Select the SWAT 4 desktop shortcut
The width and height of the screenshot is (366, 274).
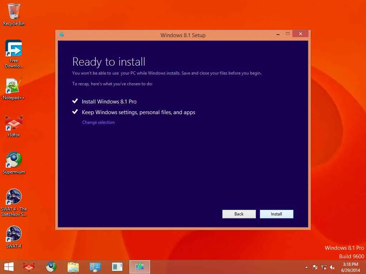[14, 237]
